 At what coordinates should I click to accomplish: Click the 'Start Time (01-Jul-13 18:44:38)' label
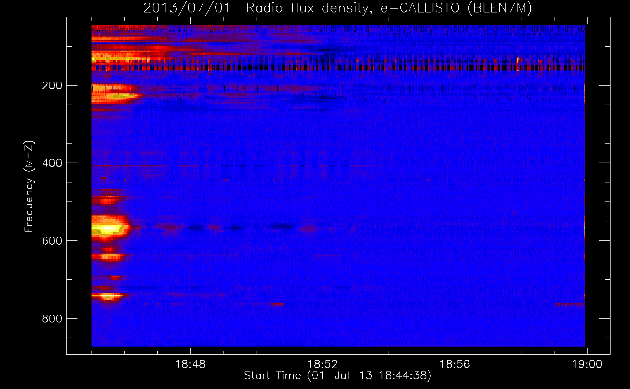coord(338,376)
